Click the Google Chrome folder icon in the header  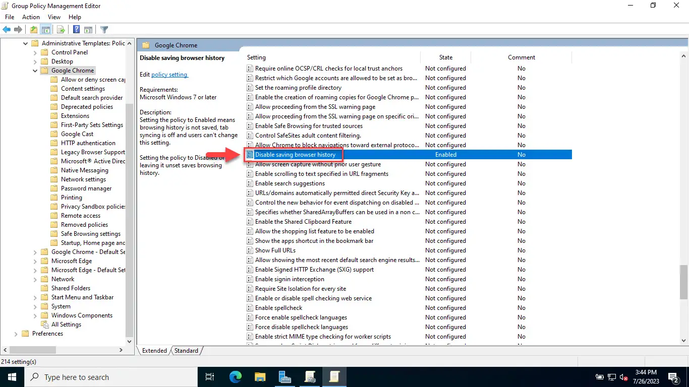tap(146, 45)
